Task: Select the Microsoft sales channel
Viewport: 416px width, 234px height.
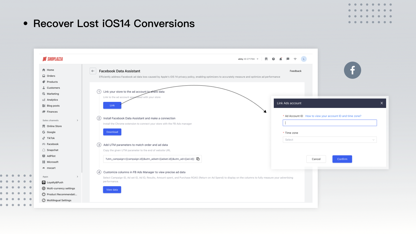Action: (x=53, y=162)
